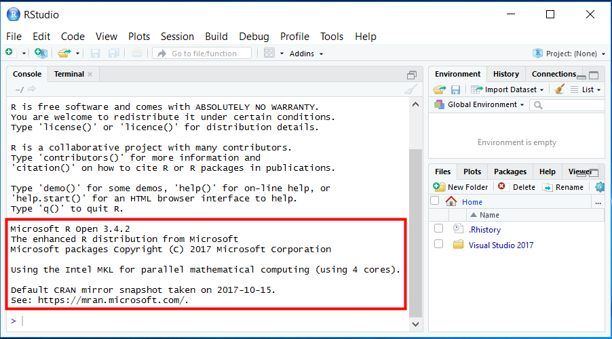Maximize the Environment pane
The image size is (612, 339).
coord(594,75)
